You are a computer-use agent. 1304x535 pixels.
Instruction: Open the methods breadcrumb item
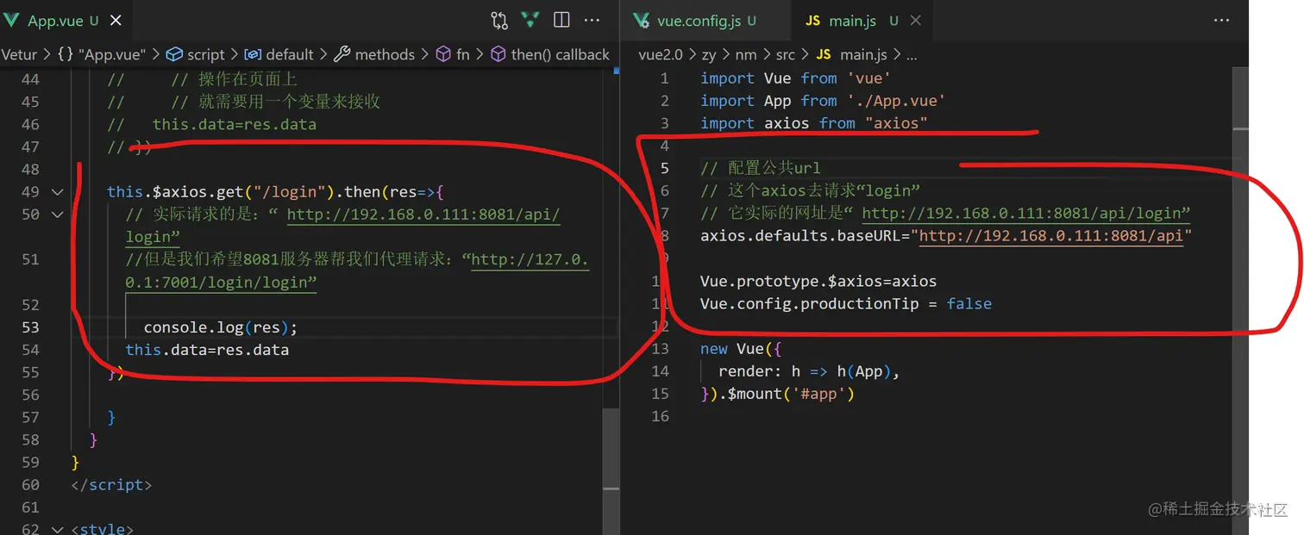pyautogui.click(x=374, y=54)
